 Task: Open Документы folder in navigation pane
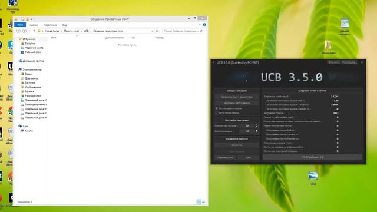click(x=31, y=78)
